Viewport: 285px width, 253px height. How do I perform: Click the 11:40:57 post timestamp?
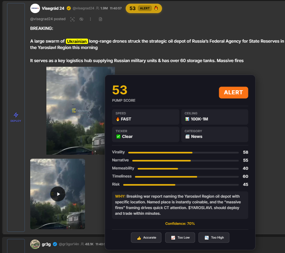116,8
